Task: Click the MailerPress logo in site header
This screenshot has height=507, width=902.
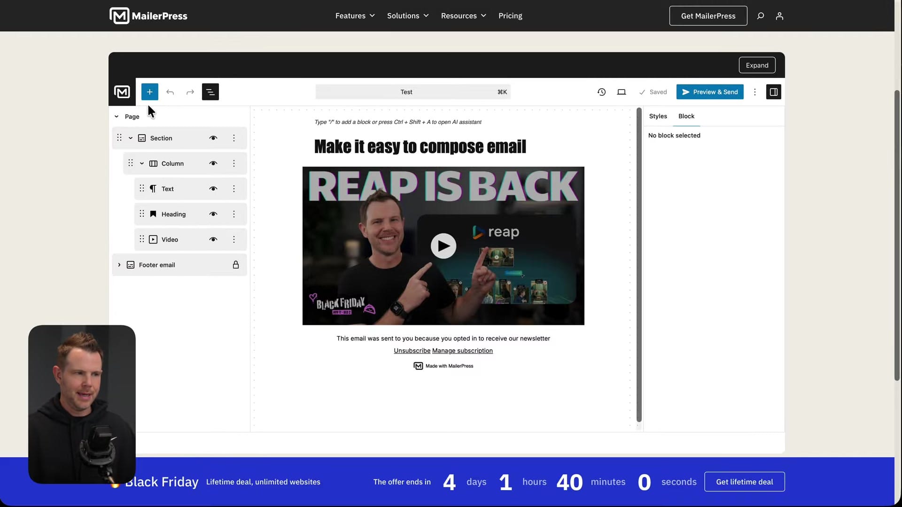Action: pyautogui.click(x=148, y=15)
